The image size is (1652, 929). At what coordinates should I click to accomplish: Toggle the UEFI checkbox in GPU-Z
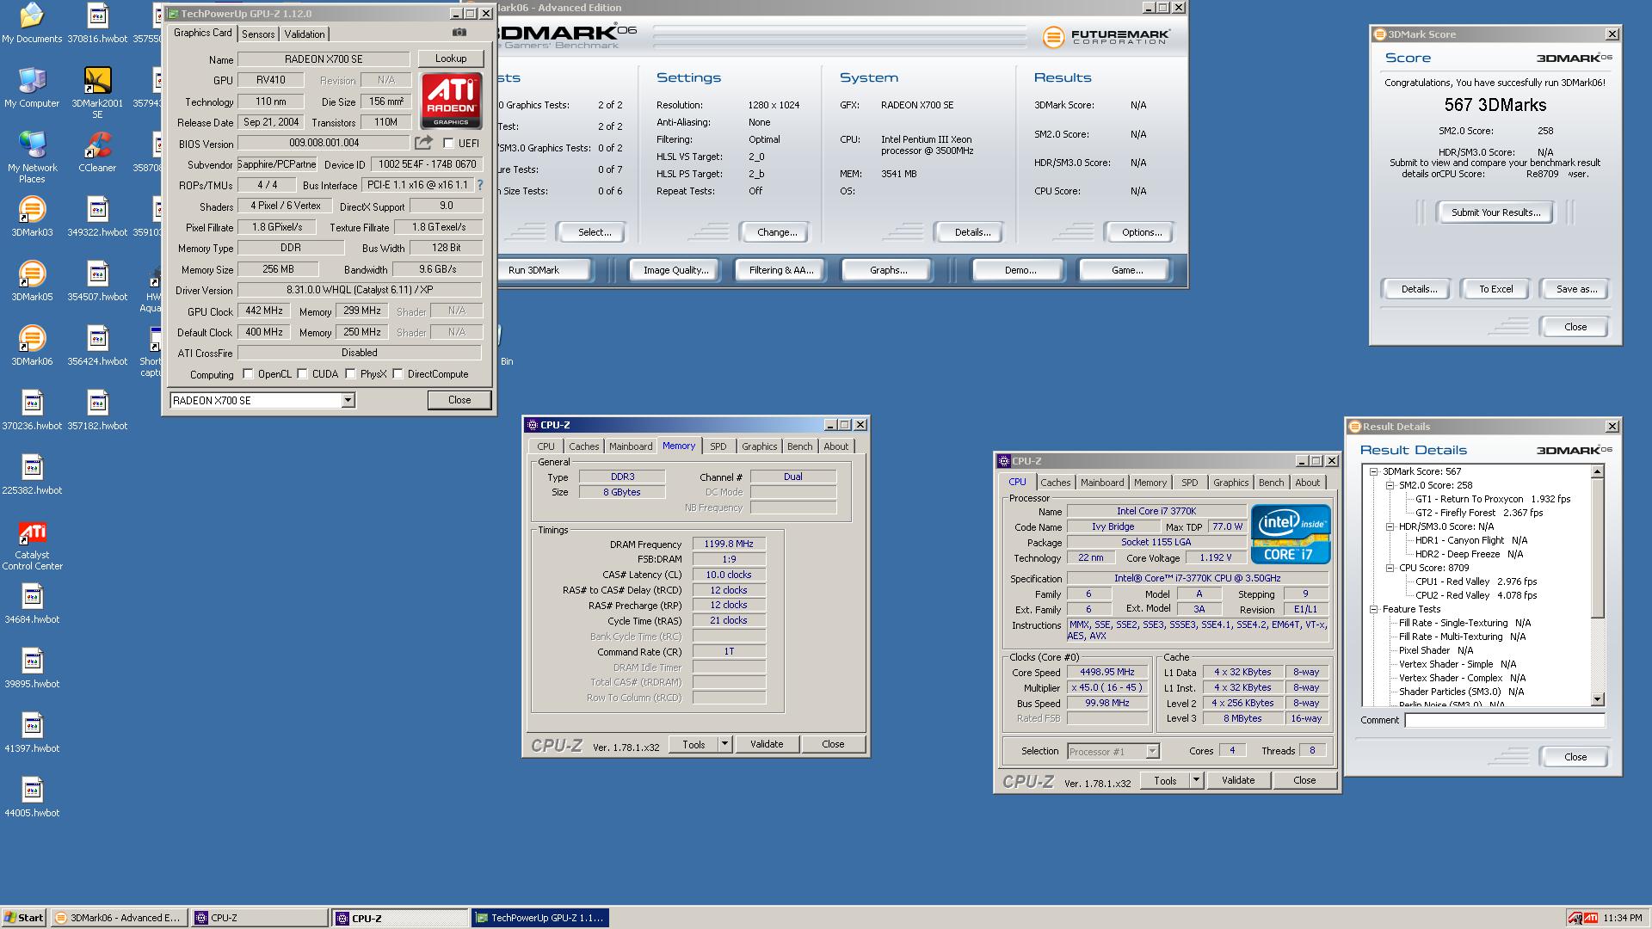pyautogui.click(x=448, y=144)
